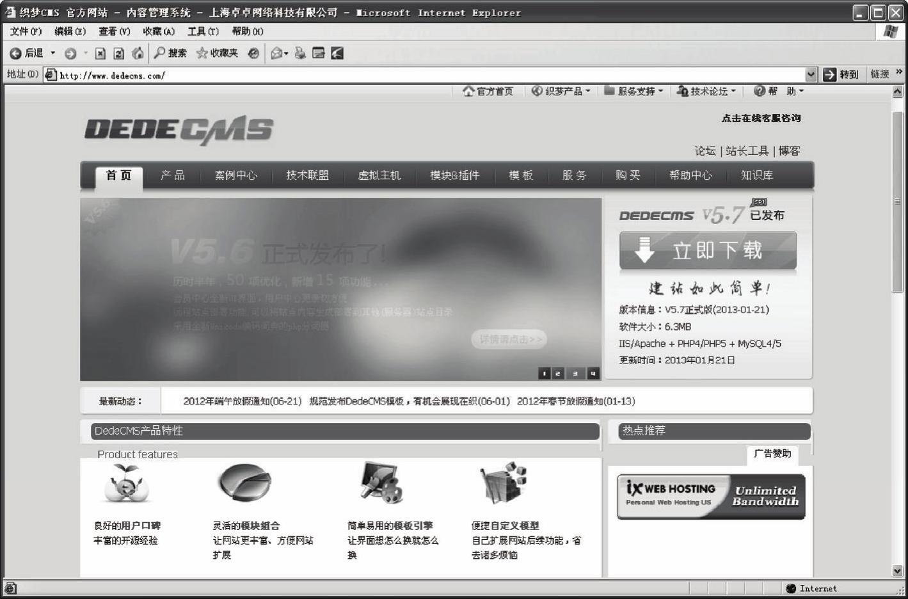Open dropdown arrow next to Back button

click(x=53, y=54)
